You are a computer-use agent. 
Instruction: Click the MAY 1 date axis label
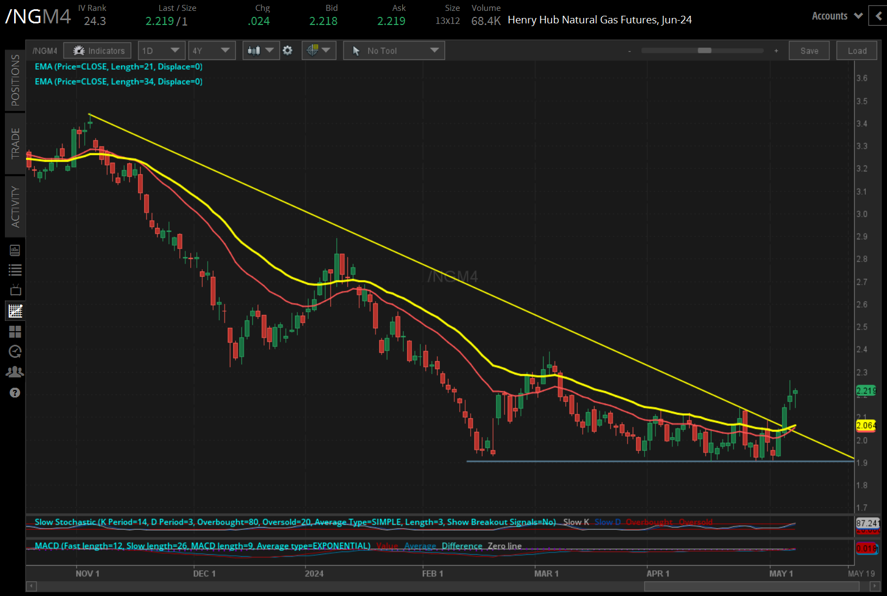pyautogui.click(x=781, y=574)
